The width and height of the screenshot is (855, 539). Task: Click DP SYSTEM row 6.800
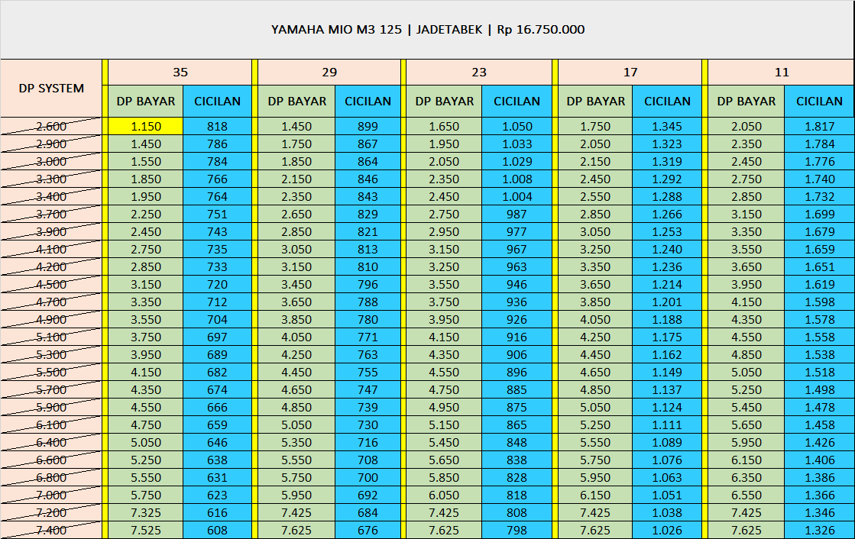click(x=51, y=477)
